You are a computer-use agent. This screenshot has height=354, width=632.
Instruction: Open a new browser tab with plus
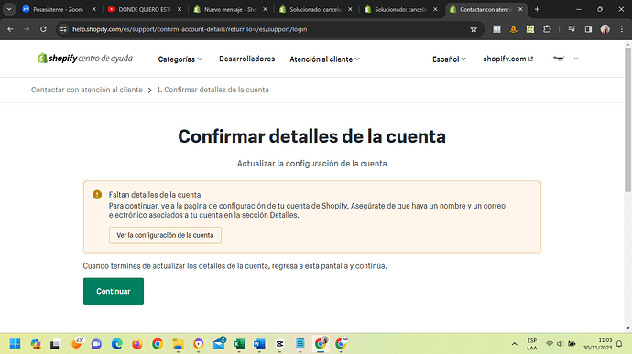(x=537, y=9)
